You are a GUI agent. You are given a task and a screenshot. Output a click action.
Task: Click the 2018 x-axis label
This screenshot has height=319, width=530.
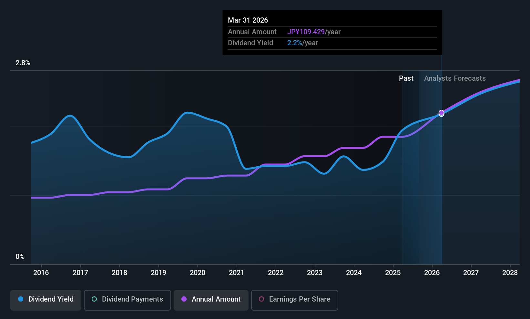pyautogui.click(x=119, y=273)
